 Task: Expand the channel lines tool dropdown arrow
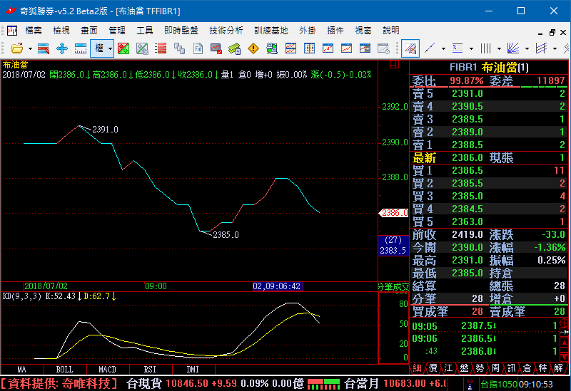tap(555, 48)
